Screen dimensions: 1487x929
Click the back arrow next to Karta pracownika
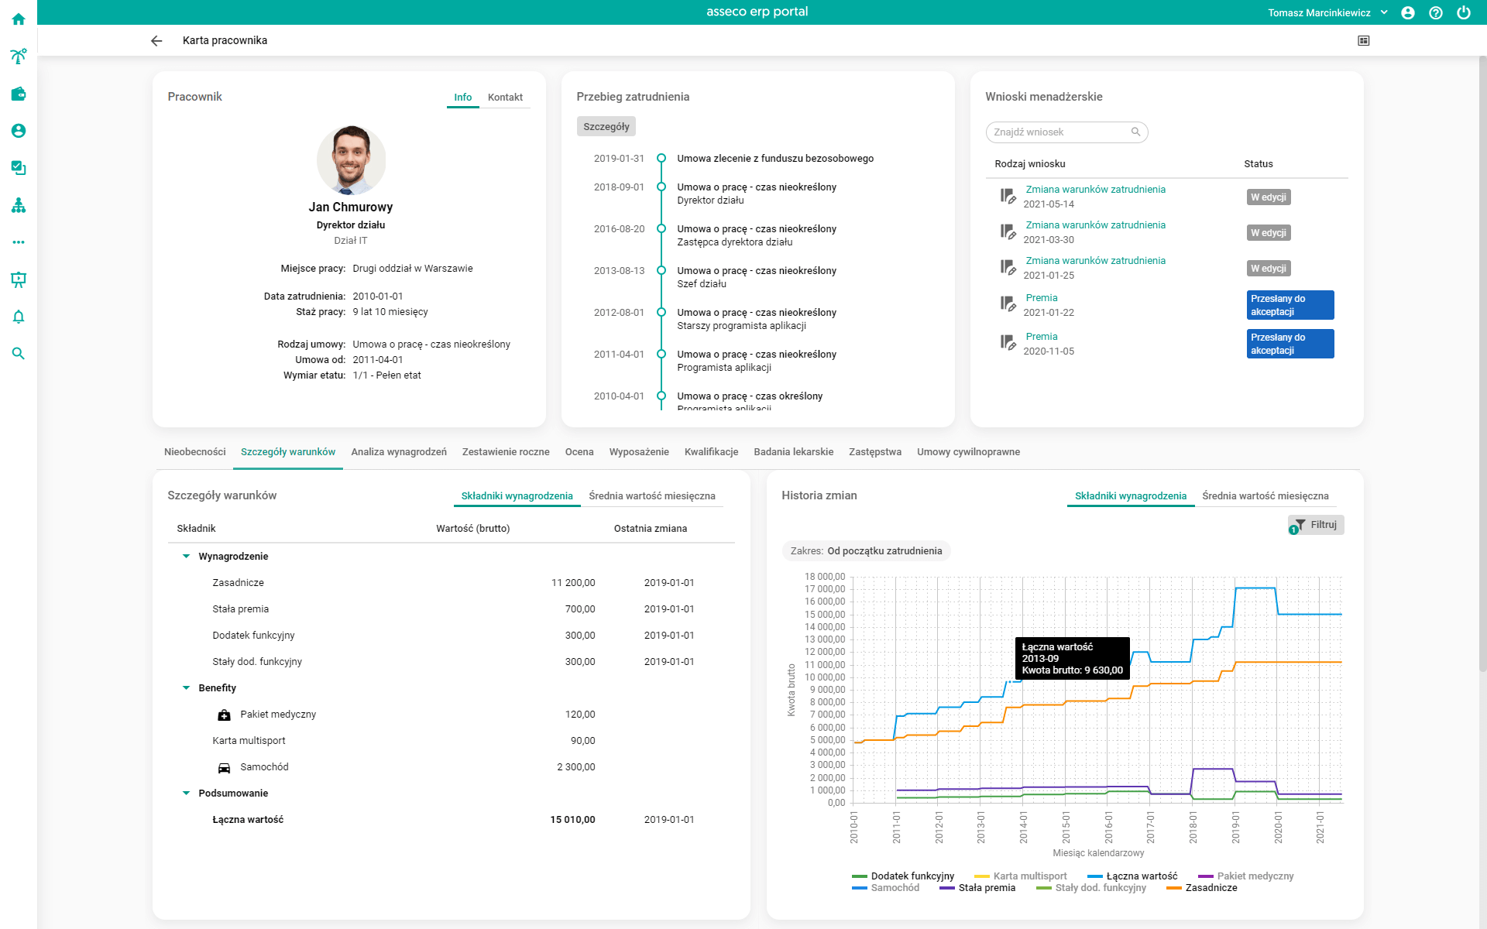click(x=156, y=41)
